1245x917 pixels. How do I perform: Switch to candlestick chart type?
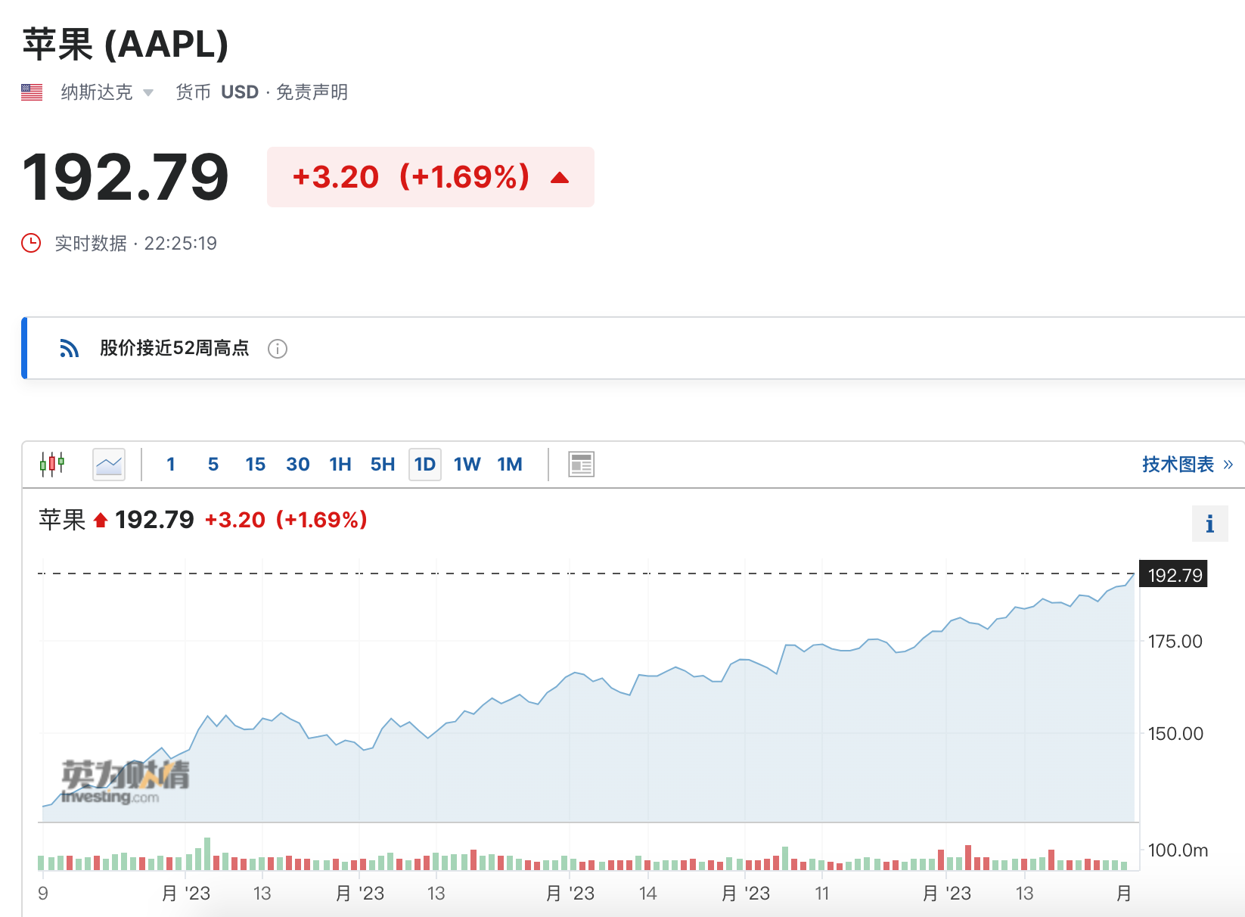52,464
